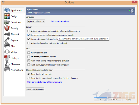This screenshot has width=139, height=105.
Task: Open Subscription behaviour of known servers link
Action: (x=45, y=82)
